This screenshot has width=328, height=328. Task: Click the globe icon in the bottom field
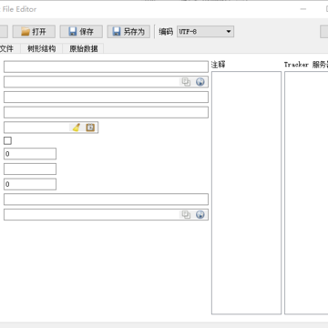coord(200,214)
